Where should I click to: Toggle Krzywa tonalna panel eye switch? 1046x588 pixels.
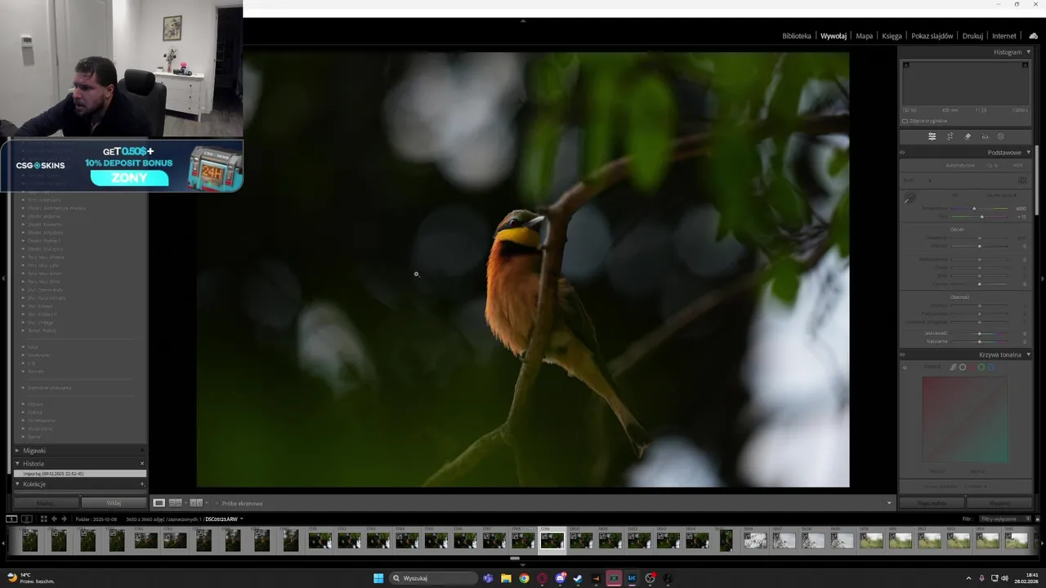[903, 354]
